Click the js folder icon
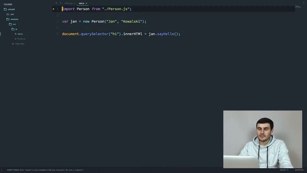The image size is (307, 173). coord(13,29)
